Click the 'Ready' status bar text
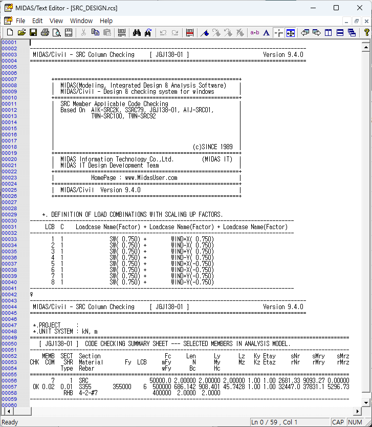The height and width of the screenshot is (427, 372). pos(10,422)
